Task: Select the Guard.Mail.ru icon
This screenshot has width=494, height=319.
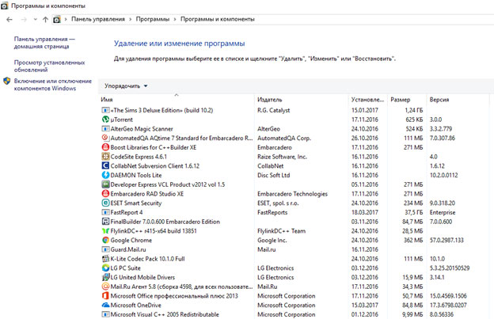Action: pos(105,249)
